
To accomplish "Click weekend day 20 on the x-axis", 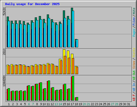I will click(x=84, y=104).
